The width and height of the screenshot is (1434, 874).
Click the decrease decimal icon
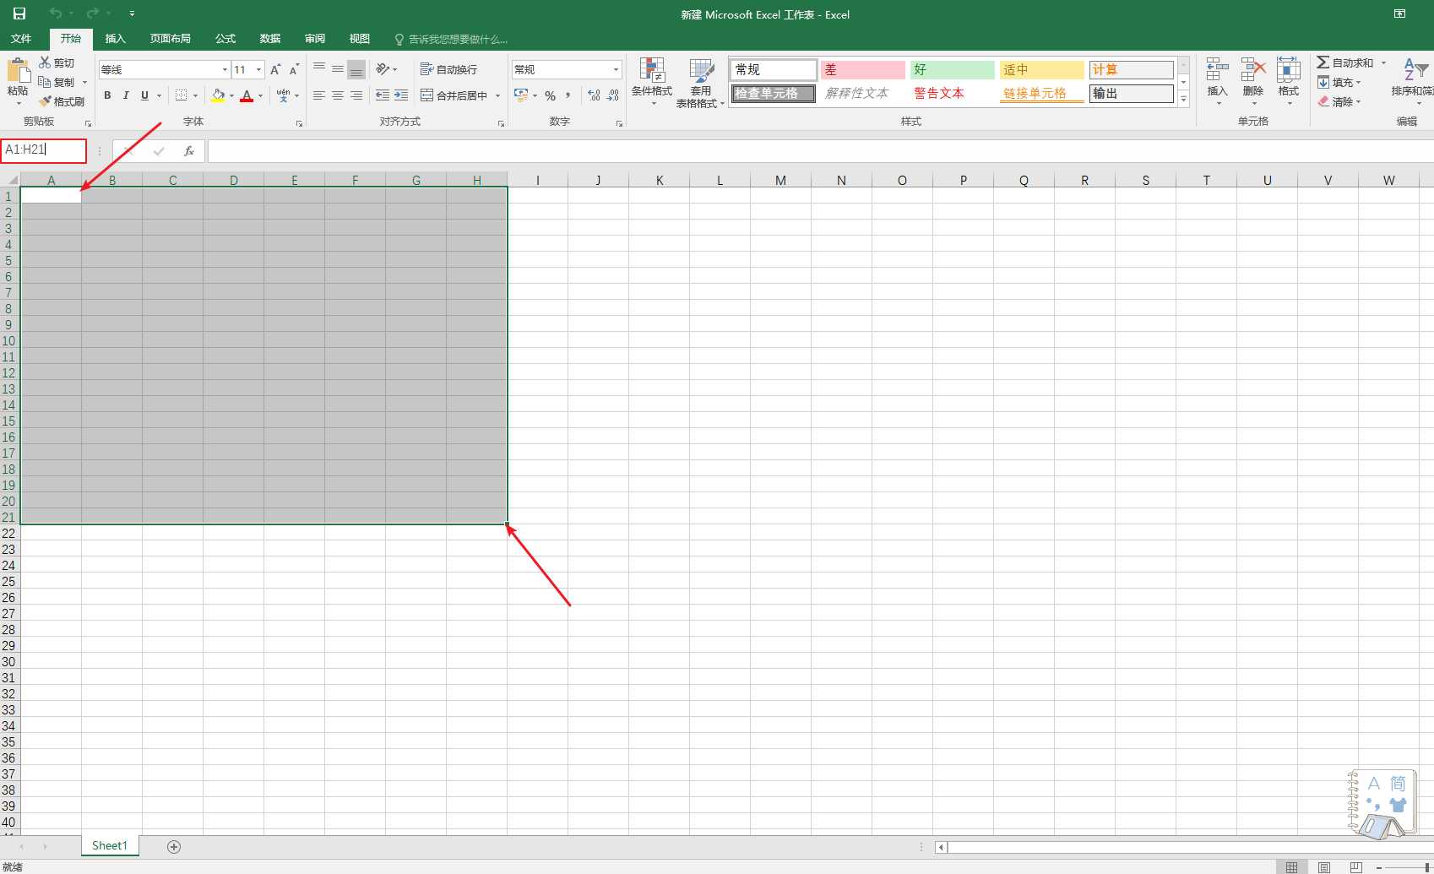[x=613, y=95]
